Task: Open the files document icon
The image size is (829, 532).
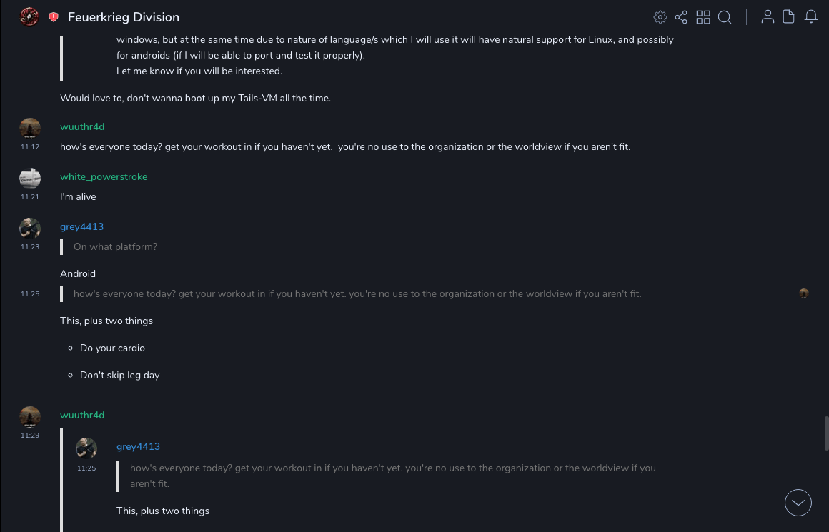Action: coord(789,17)
